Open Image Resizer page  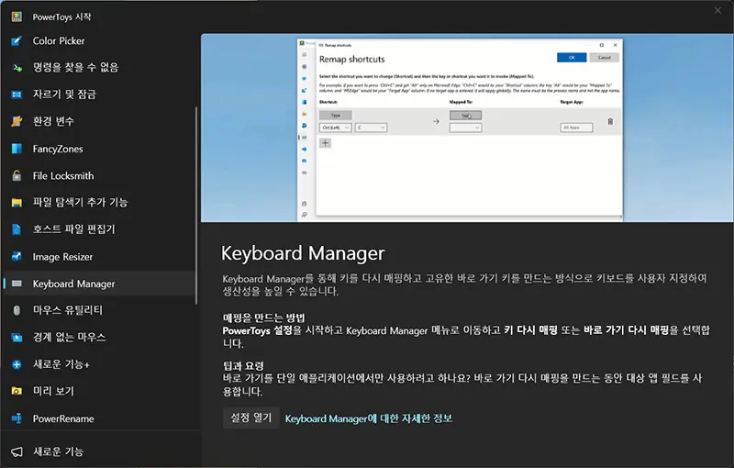point(99,256)
